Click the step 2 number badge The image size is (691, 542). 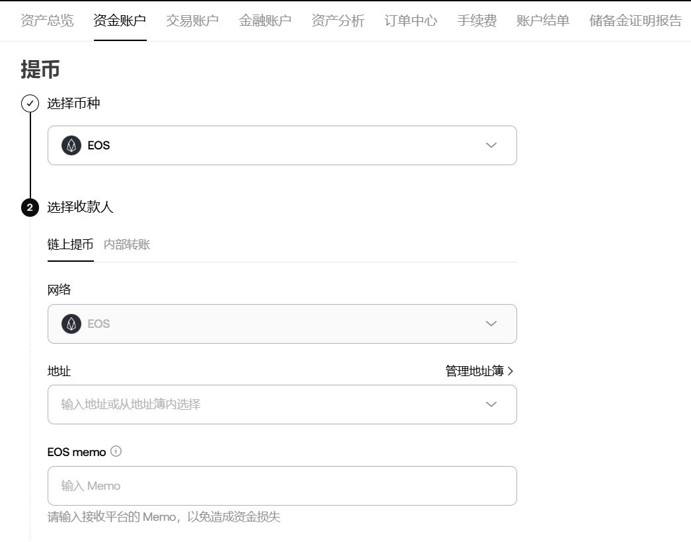pyautogui.click(x=30, y=208)
